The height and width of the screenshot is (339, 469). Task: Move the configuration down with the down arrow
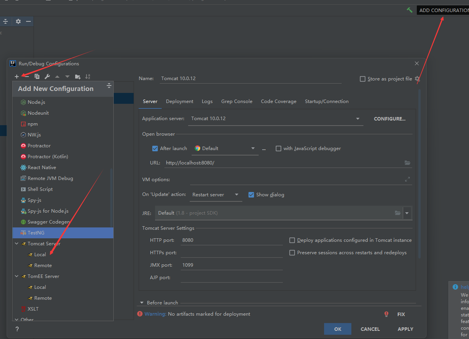pyautogui.click(x=67, y=77)
